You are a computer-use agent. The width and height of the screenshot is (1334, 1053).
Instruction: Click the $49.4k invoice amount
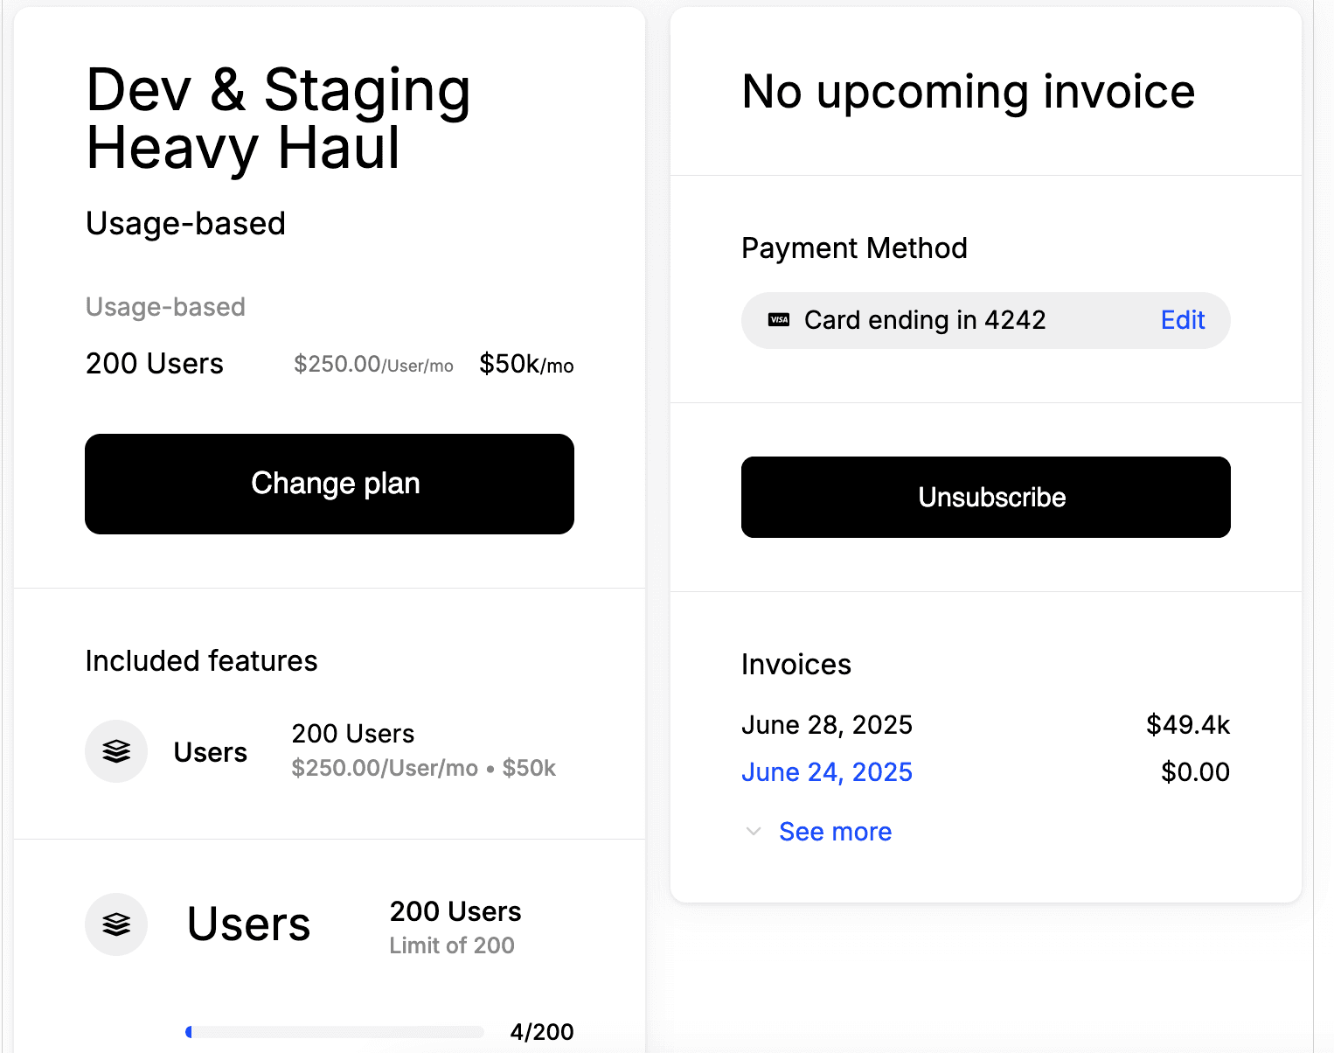pos(1187,725)
